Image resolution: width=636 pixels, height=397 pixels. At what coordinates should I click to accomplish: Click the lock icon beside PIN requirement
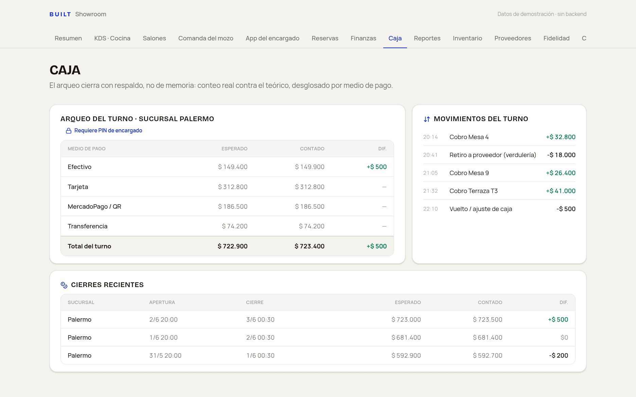coord(69,131)
